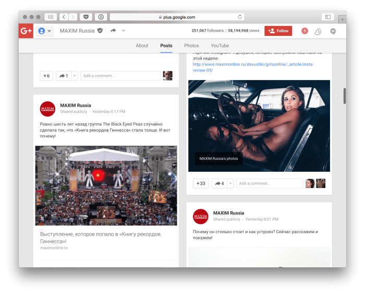Click the comment field beside the +33 button
Image resolution: width=365 pixels, height=294 pixels.
[x=270, y=183]
